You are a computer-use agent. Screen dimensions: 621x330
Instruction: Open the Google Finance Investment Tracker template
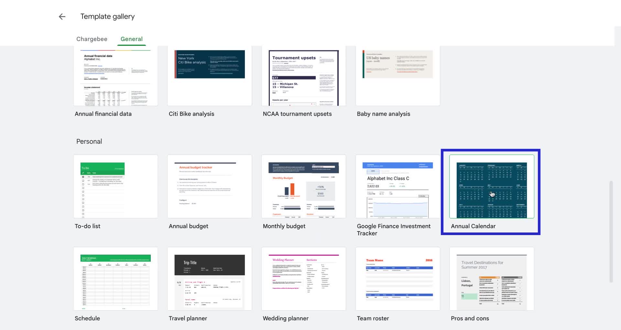[x=398, y=187]
